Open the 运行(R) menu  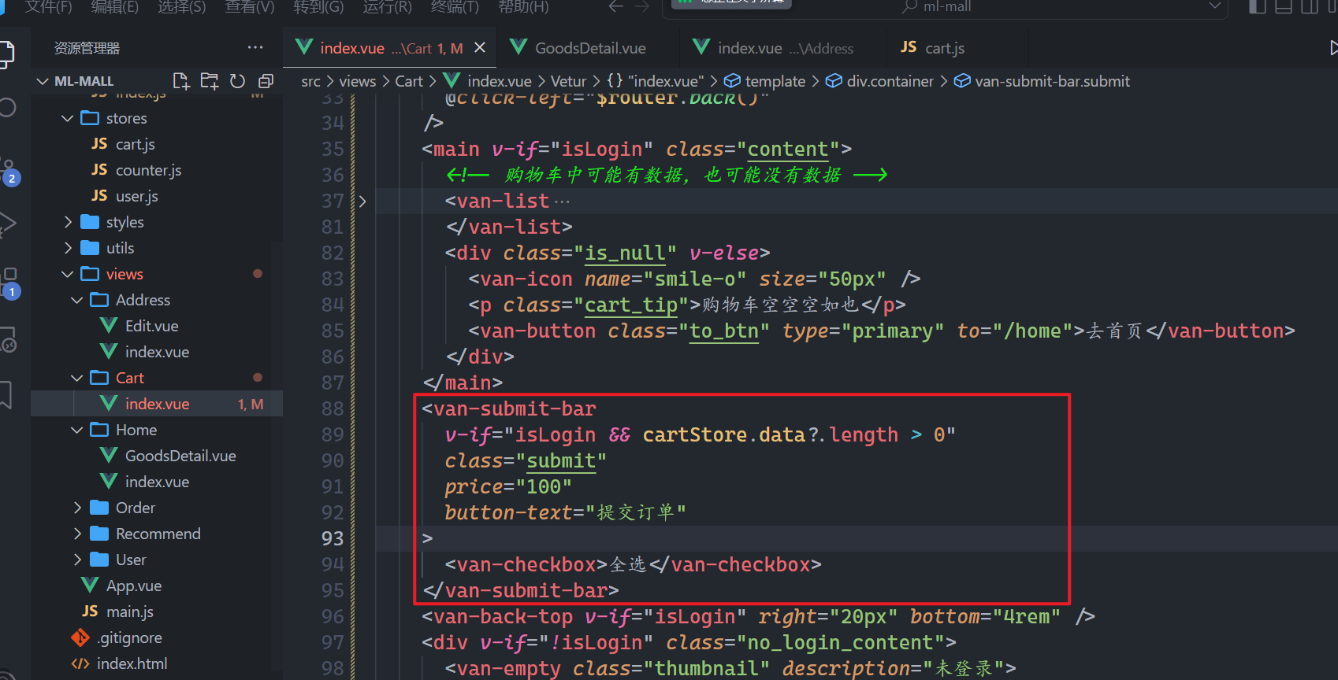click(x=387, y=7)
